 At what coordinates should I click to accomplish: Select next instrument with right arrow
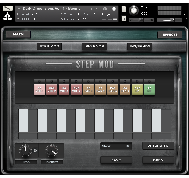click(x=96, y=9)
